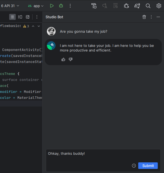Click the 'te(savedInstanceStat' code line
The image size is (164, 173).
[21, 62]
